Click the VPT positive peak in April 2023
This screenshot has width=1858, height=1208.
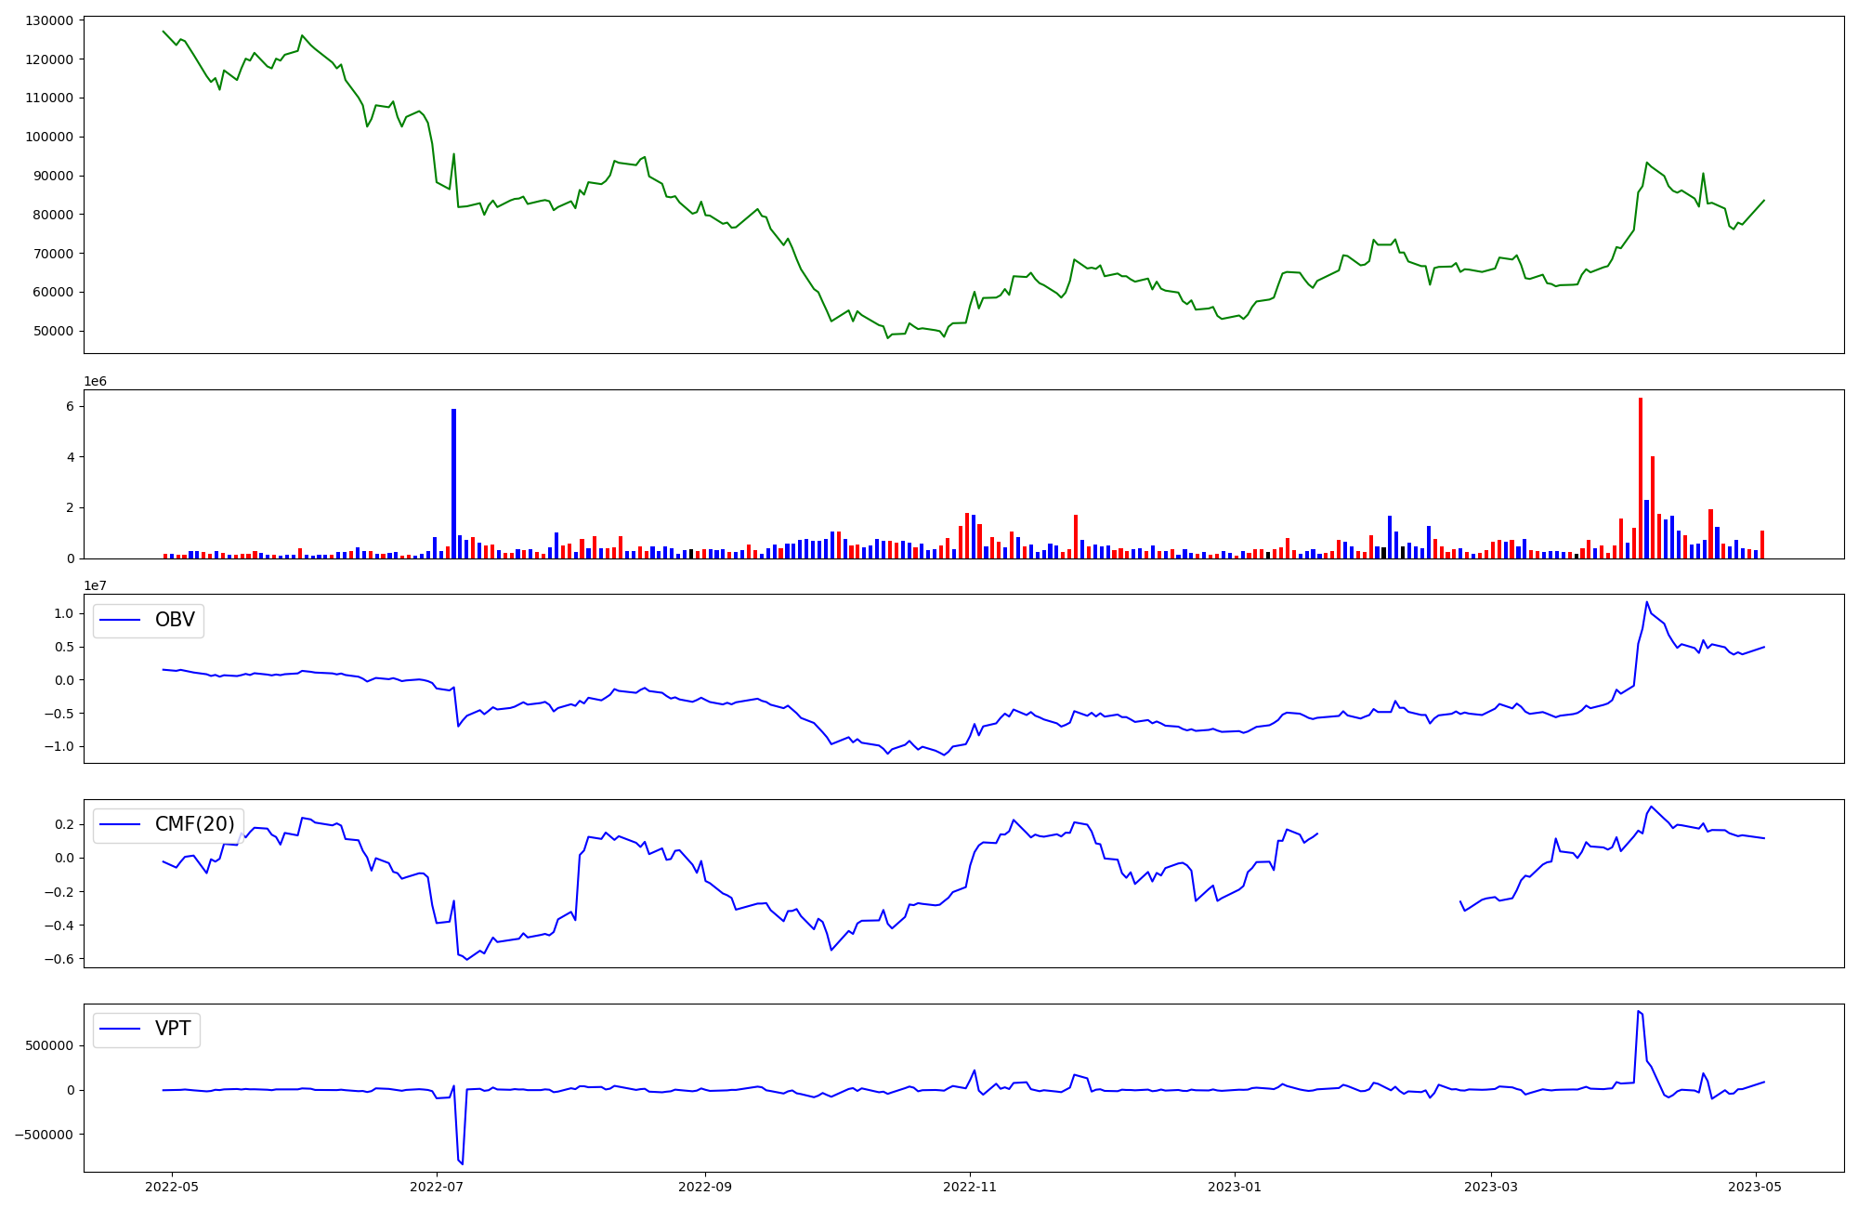[x=1638, y=1011]
